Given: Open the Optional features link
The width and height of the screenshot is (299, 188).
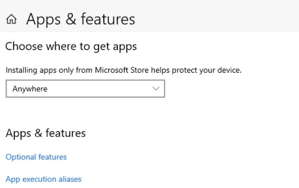Looking at the screenshot, I should 36,157.
